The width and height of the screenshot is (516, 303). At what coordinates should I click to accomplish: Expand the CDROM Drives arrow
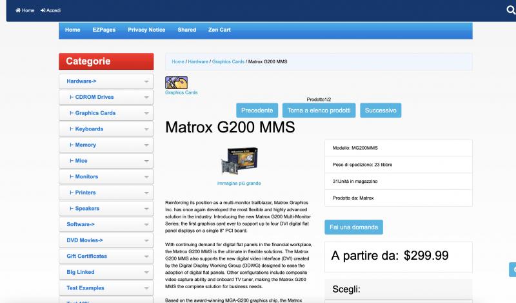click(x=146, y=98)
